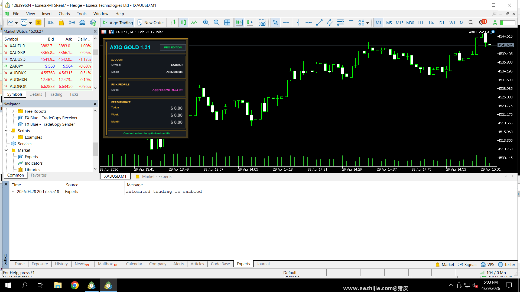Screen dimensions: 520x292
Task: Toggle chart shift from right border
Action: (250, 23)
